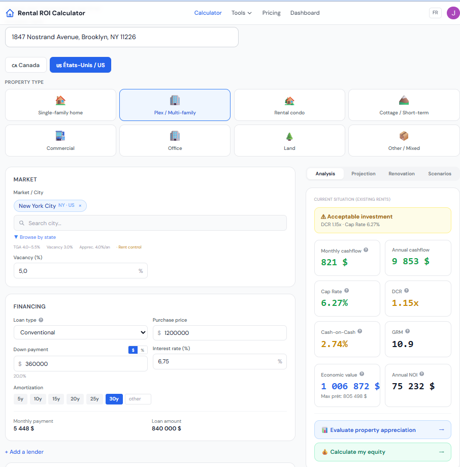460x467 pixels.
Task: Go to Dashboard
Action: (305, 13)
